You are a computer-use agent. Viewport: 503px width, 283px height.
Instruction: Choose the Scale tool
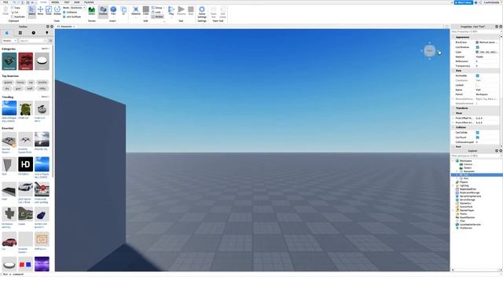click(49, 10)
